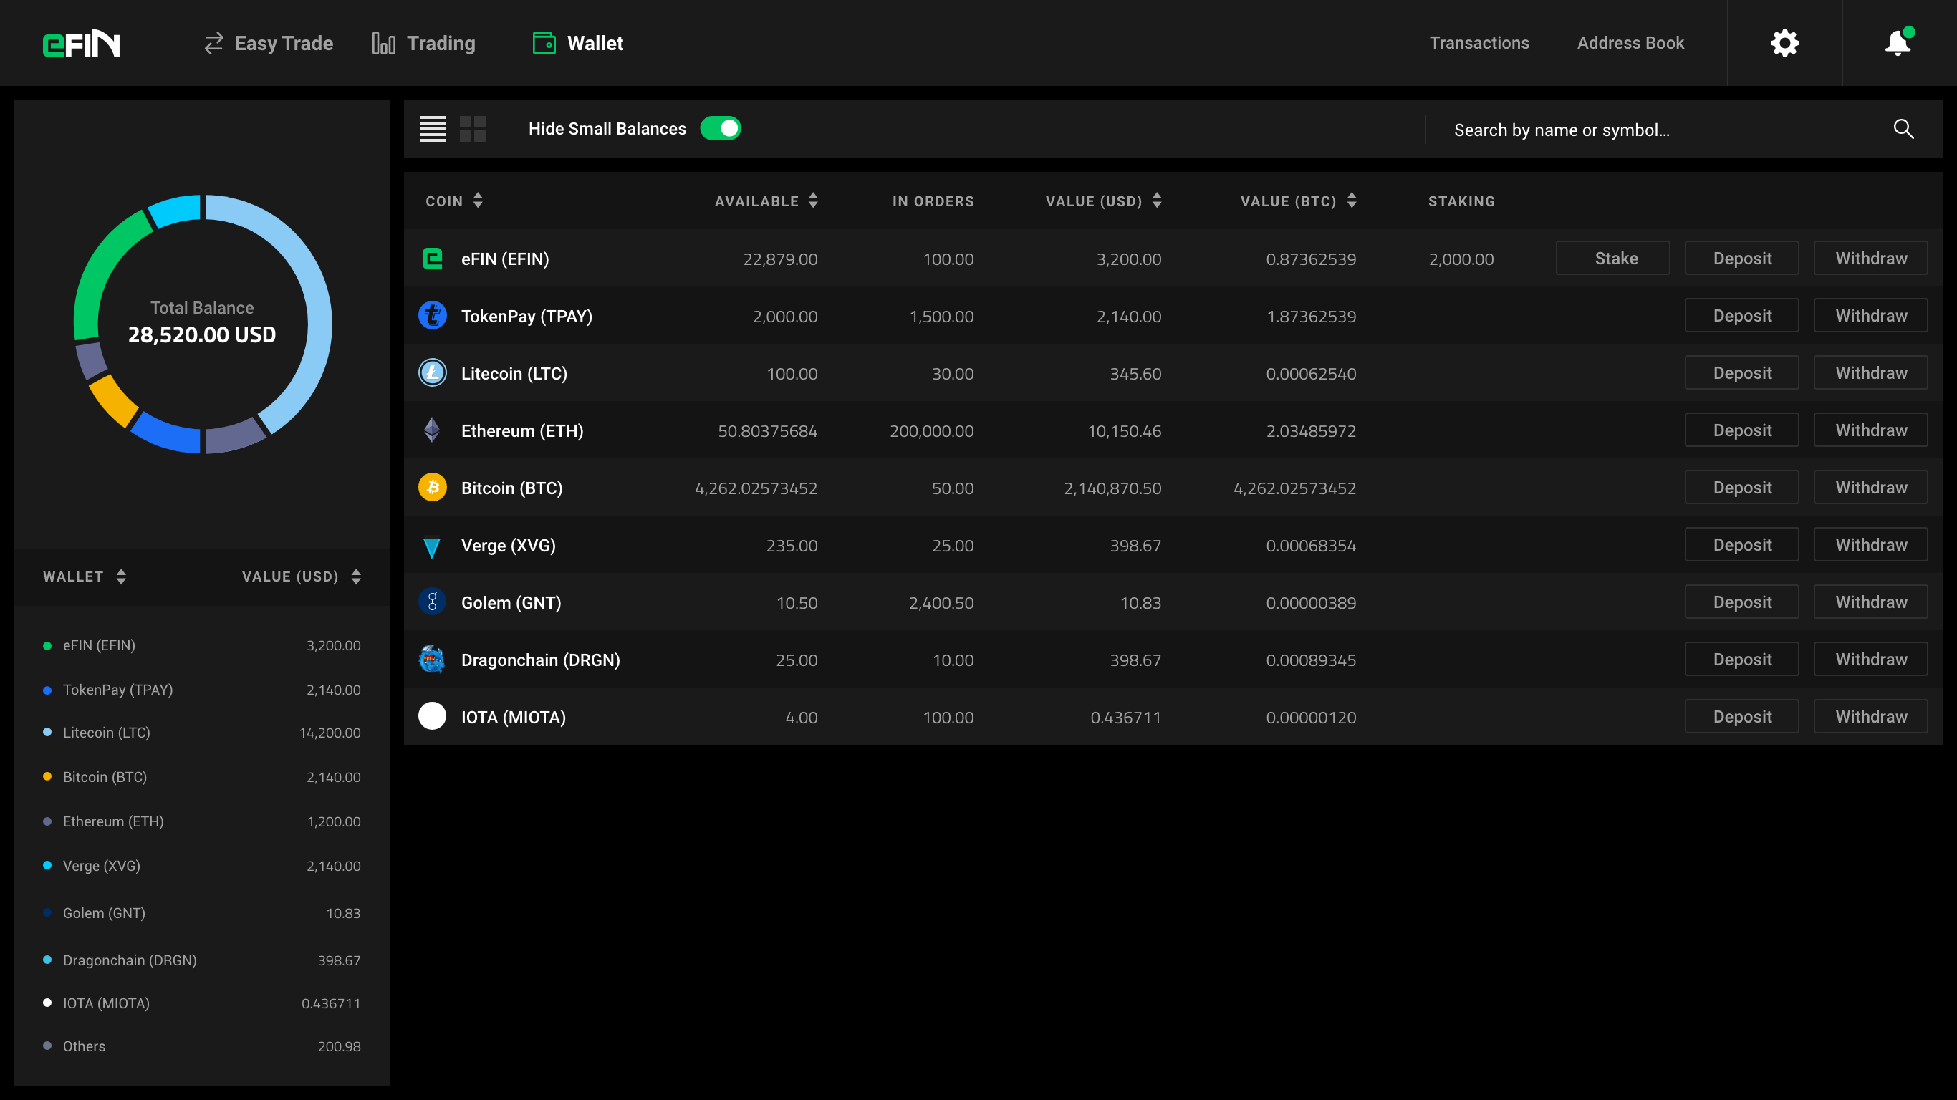
Task: Click the eFIN coin icon in table
Action: (x=432, y=259)
